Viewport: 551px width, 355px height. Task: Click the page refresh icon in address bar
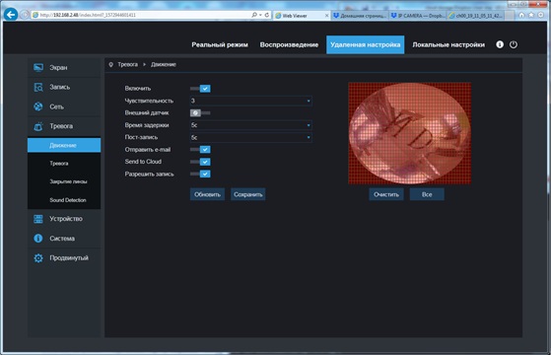(267, 15)
